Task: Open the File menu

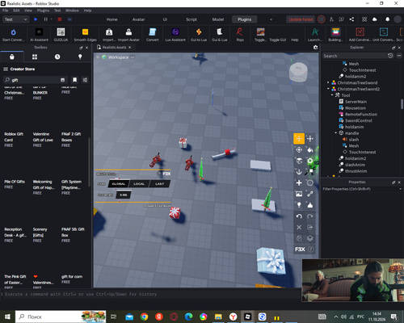Action: [6, 10]
